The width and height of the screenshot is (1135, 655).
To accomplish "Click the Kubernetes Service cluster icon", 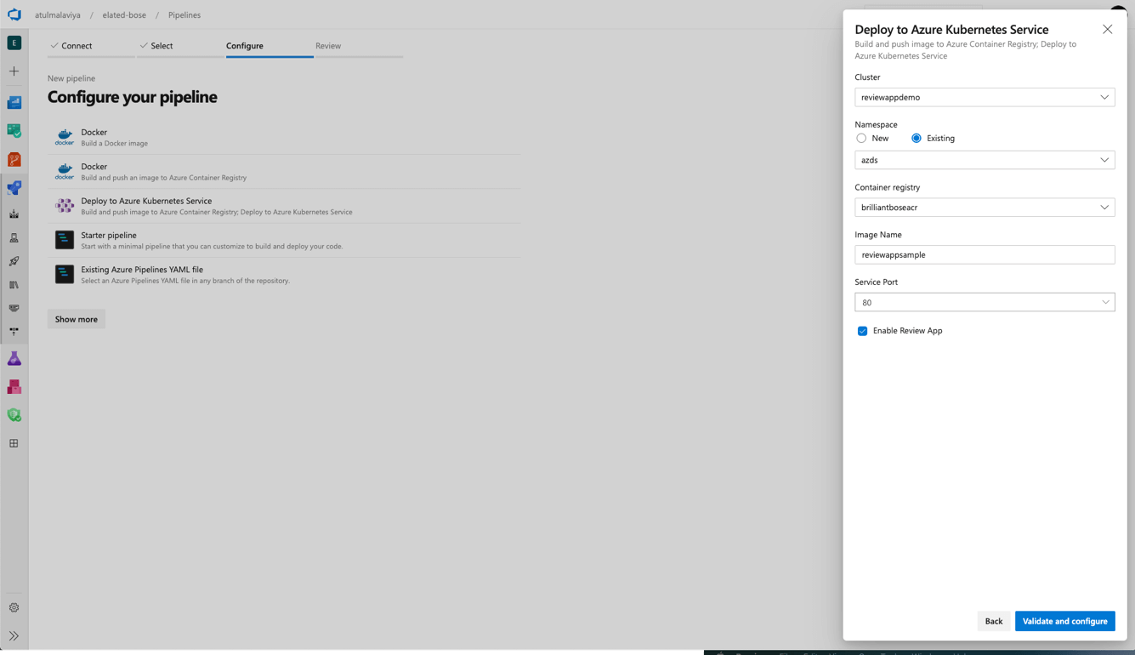I will click(65, 206).
